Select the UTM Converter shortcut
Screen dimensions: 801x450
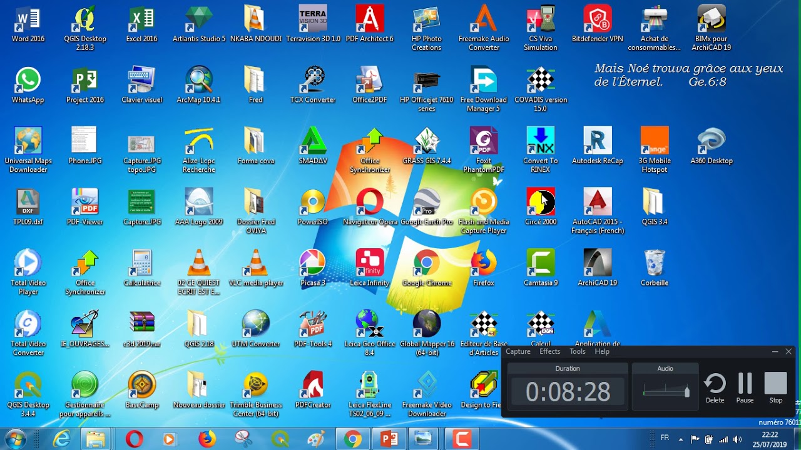tap(256, 330)
